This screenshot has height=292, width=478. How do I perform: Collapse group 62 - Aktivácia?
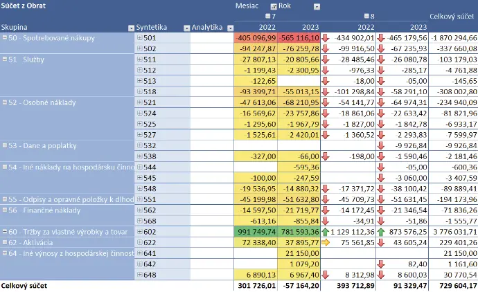5,242
